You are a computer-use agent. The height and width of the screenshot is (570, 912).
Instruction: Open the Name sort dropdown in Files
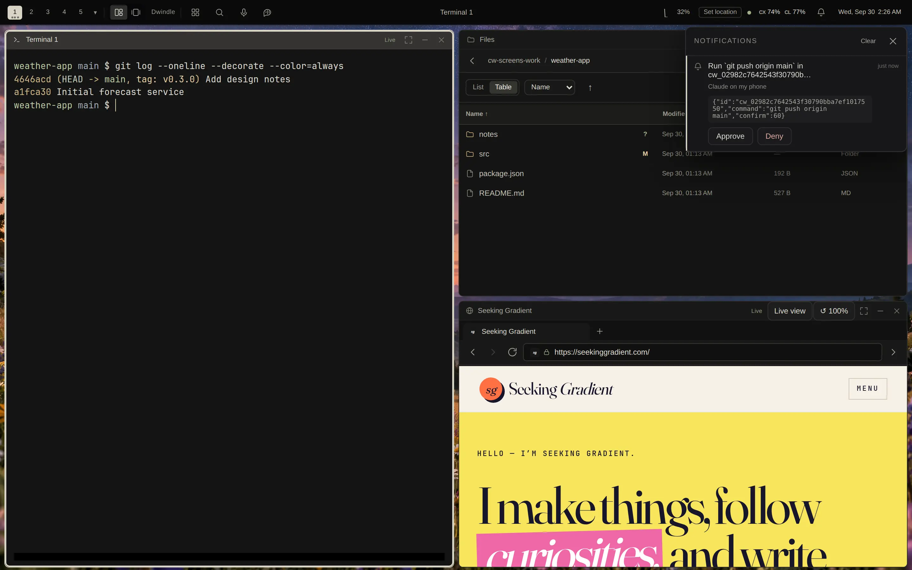(549, 87)
